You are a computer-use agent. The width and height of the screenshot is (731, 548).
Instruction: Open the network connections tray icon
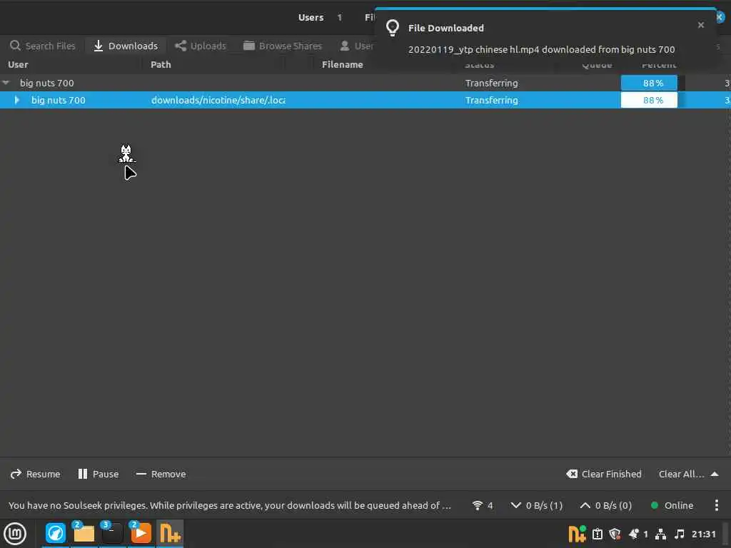pyautogui.click(x=660, y=534)
